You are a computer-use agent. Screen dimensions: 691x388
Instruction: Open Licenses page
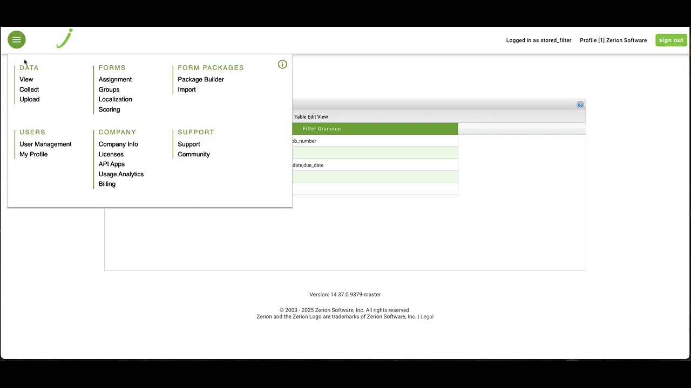(111, 154)
